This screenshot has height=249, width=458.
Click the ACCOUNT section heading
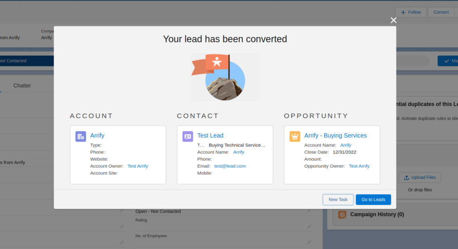(91, 116)
